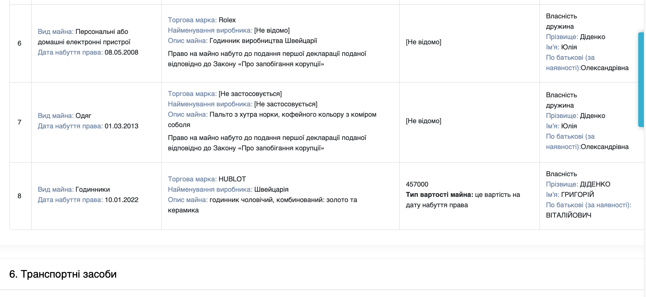Click the teal side tab on right edge
This screenshot has height=297, width=646.
pos(641,80)
